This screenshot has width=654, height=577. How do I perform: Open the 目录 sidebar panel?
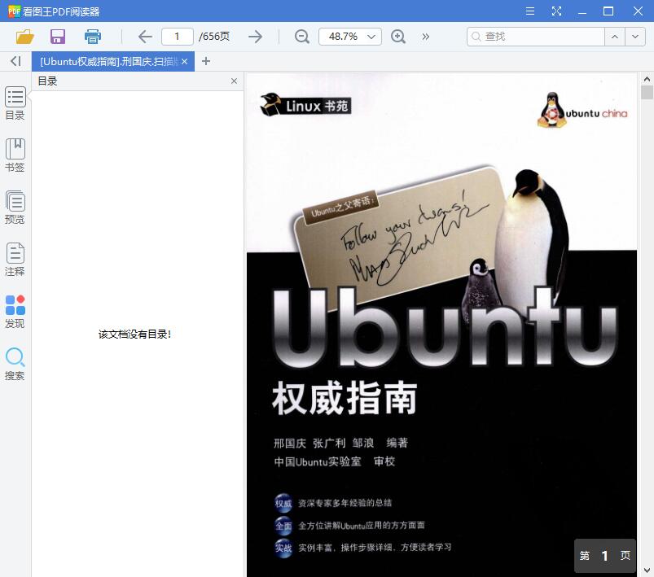pos(15,103)
